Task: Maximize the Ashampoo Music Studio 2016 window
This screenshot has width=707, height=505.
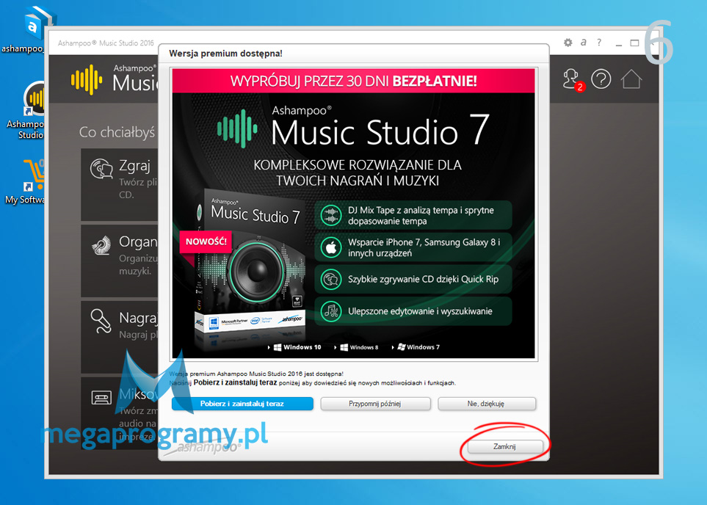Action: pyautogui.click(x=634, y=43)
